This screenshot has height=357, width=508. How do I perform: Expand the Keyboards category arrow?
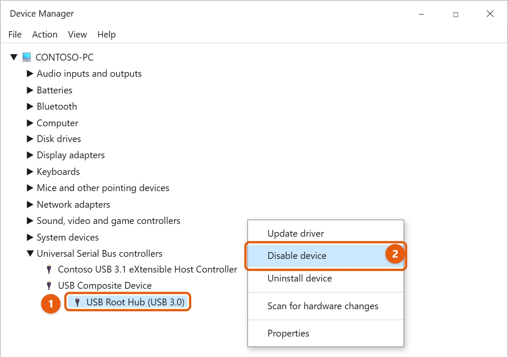[30, 171]
